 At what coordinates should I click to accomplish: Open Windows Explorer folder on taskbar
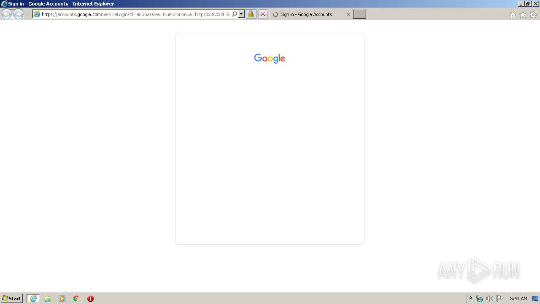click(x=48, y=299)
